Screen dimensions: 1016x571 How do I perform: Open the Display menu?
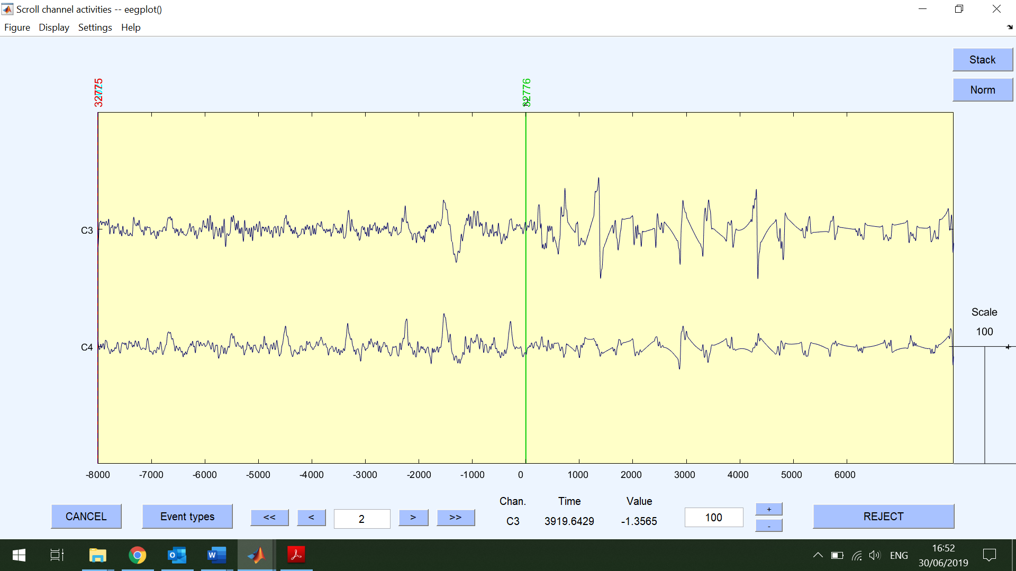(54, 27)
